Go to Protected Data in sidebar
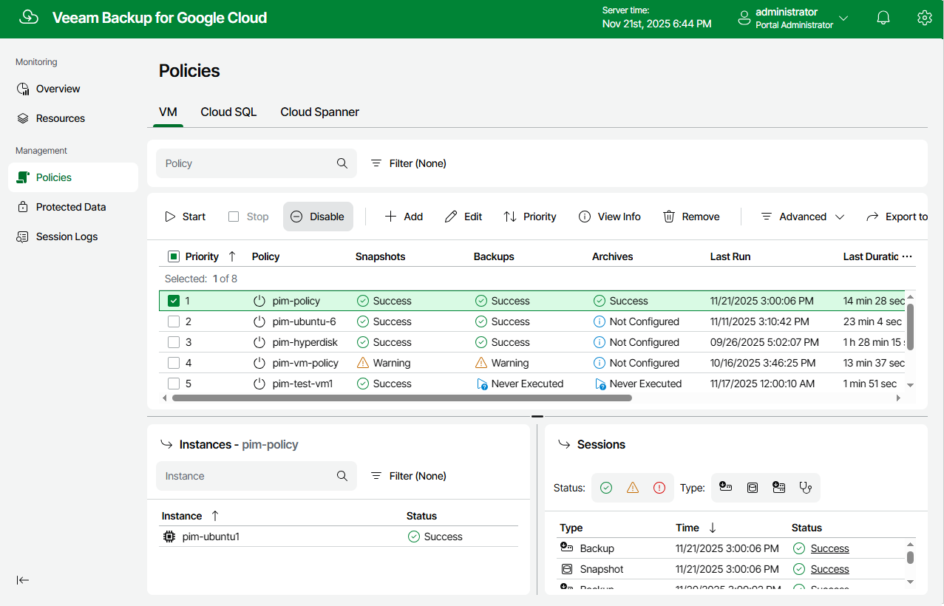 pyautogui.click(x=73, y=207)
